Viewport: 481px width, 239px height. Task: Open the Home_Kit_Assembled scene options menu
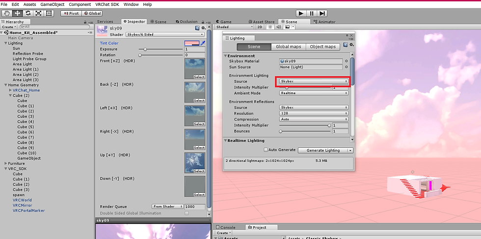pyautogui.click(x=90, y=32)
